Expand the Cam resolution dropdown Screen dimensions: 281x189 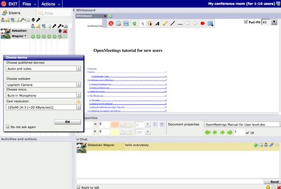click(x=43, y=107)
